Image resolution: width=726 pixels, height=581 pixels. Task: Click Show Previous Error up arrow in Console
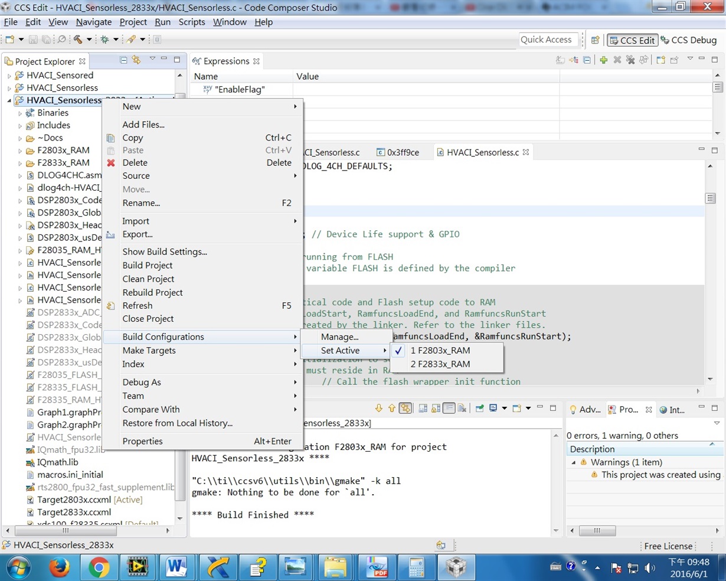(x=391, y=408)
